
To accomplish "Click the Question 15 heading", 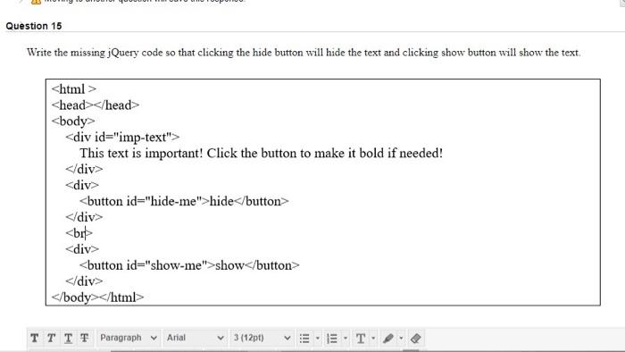I will 34,26.
